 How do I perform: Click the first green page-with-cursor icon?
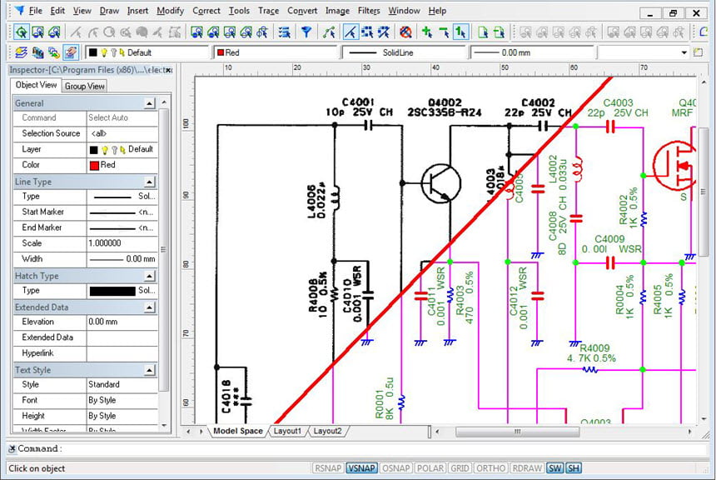483,32
